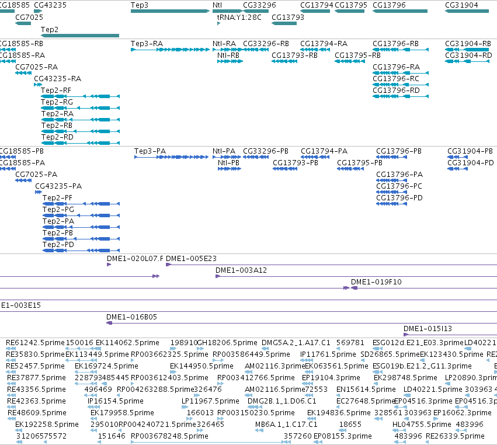Click BAC clone DME1-016B05

(x=131, y=317)
